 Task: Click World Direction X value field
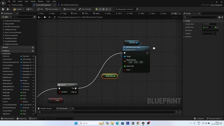131,62
